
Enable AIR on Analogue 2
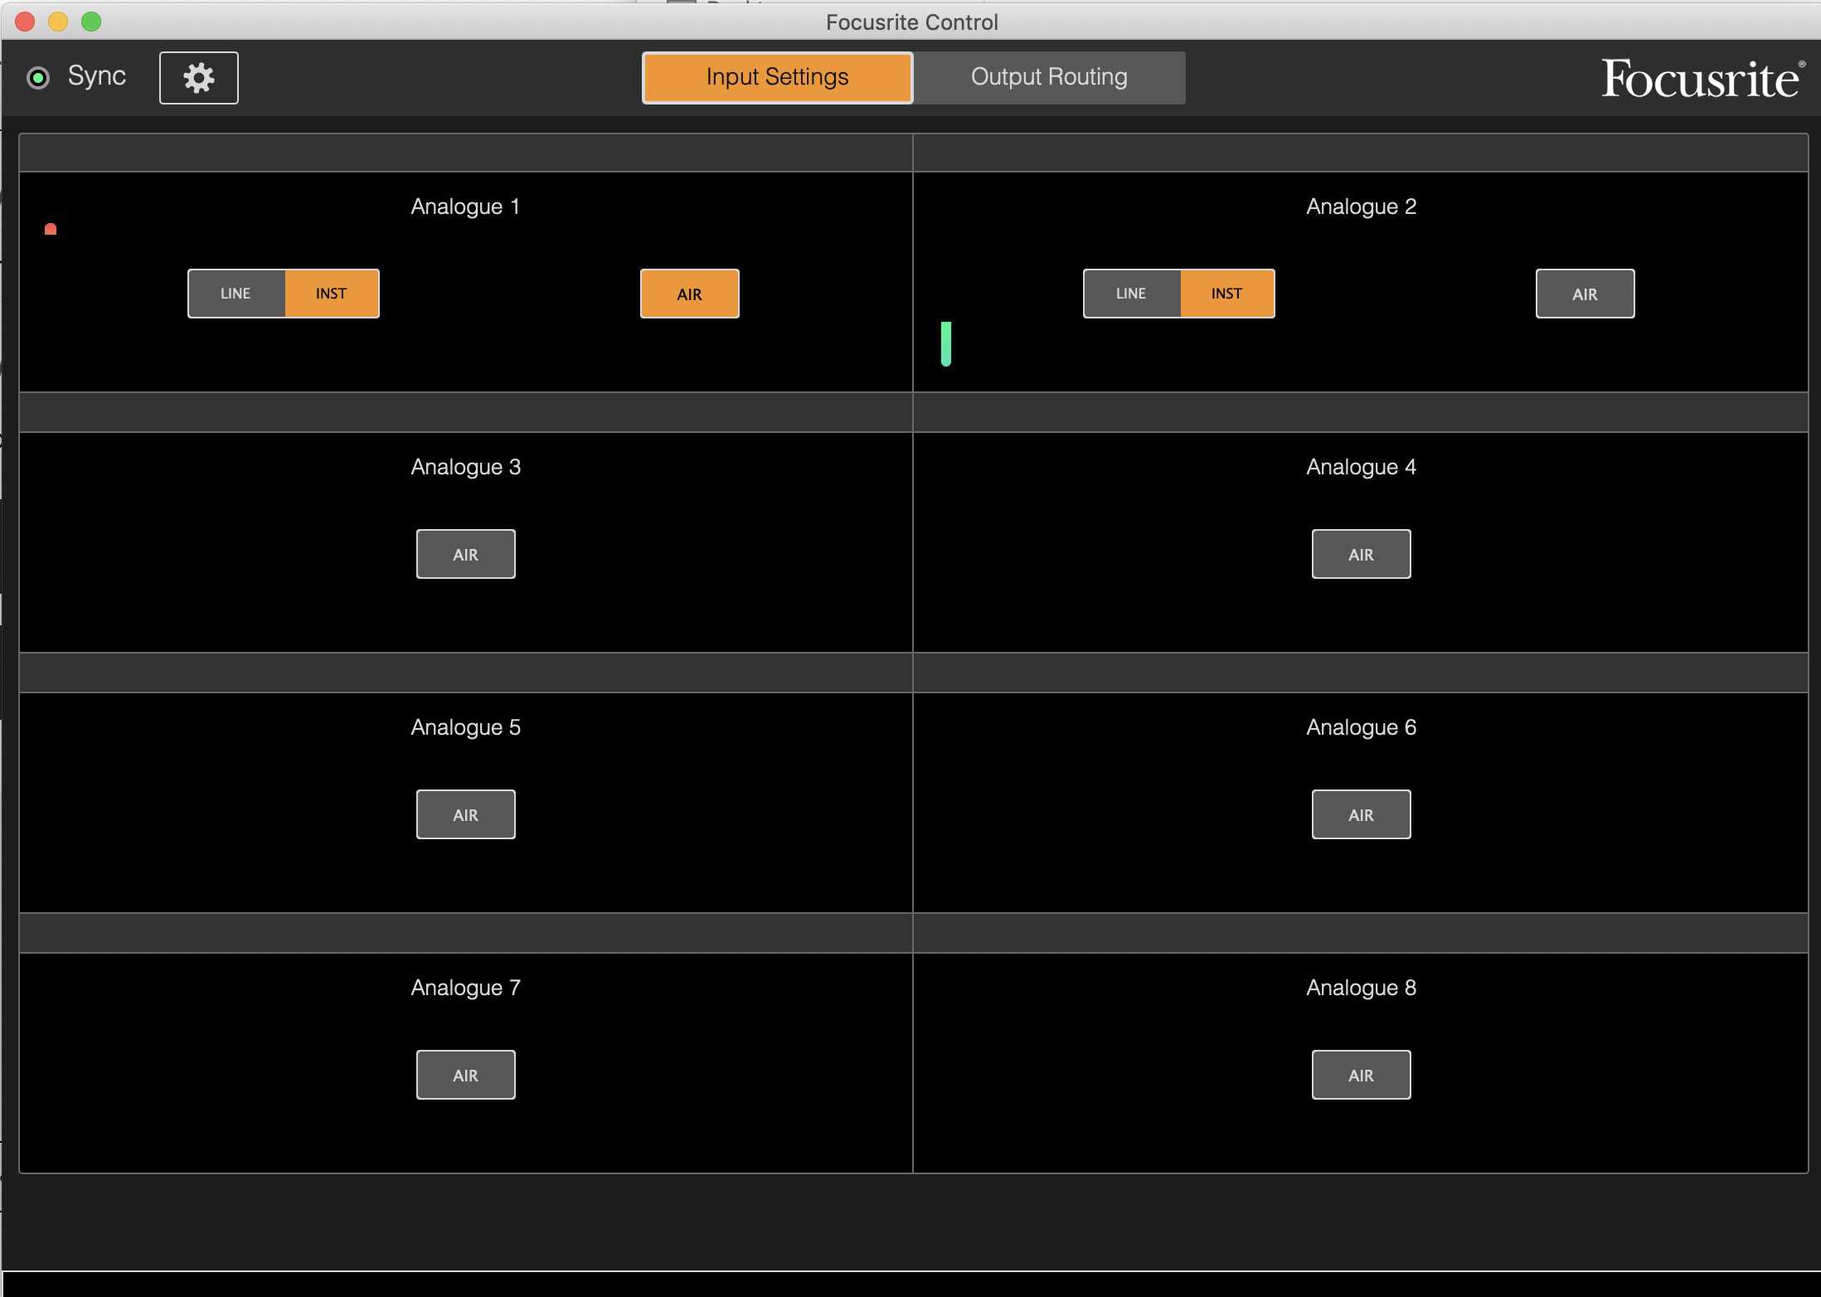click(1584, 293)
